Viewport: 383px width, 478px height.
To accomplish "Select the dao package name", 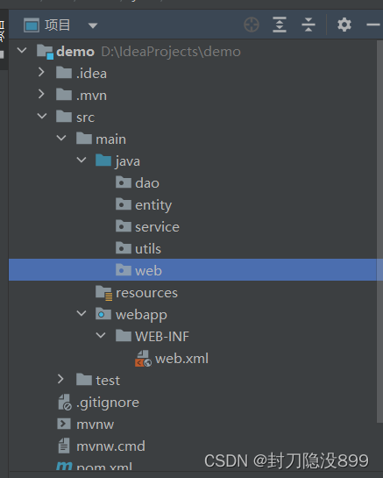I will coord(147,183).
